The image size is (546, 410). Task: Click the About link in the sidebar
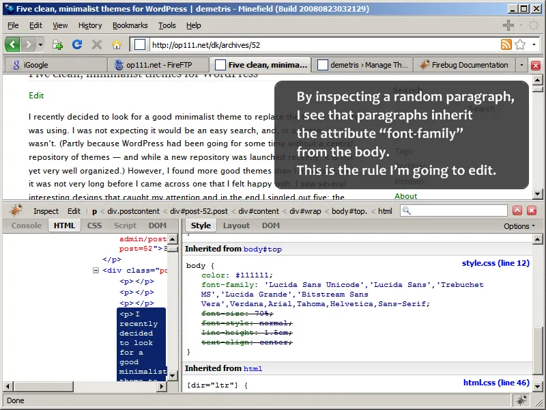[405, 196]
